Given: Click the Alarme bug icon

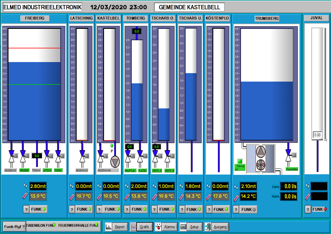Looking at the screenshot, I should pyautogui.click(x=159, y=227).
